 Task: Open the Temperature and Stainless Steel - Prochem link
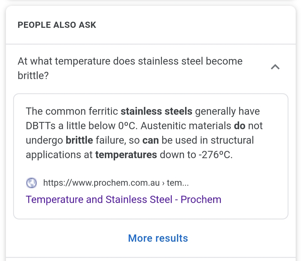pyautogui.click(x=123, y=199)
